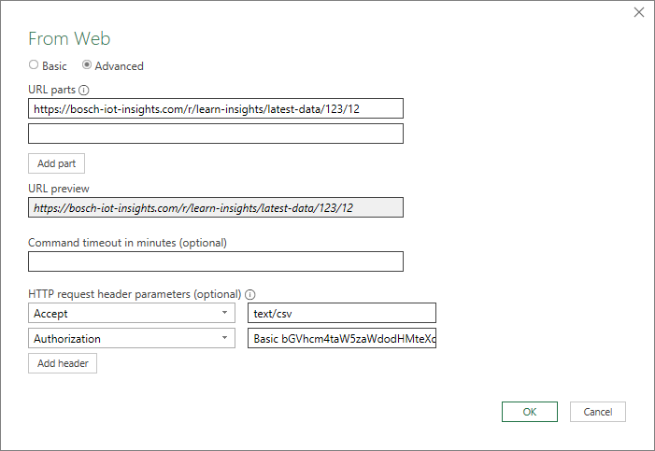Select the Advanced radio option
This screenshot has width=655, height=451.
tap(88, 65)
